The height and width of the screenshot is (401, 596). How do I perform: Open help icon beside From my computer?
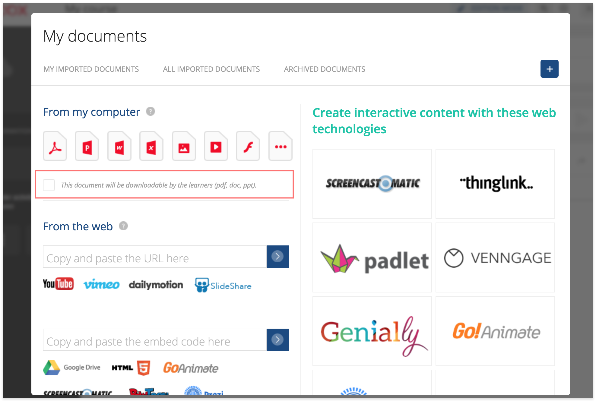coord(151,112)
